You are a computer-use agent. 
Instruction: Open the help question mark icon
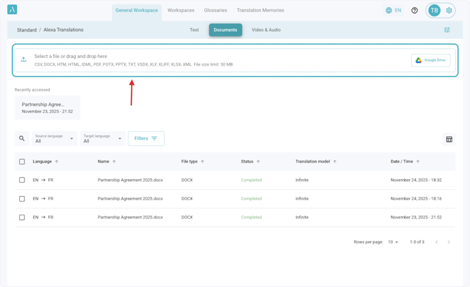[415, 10]
